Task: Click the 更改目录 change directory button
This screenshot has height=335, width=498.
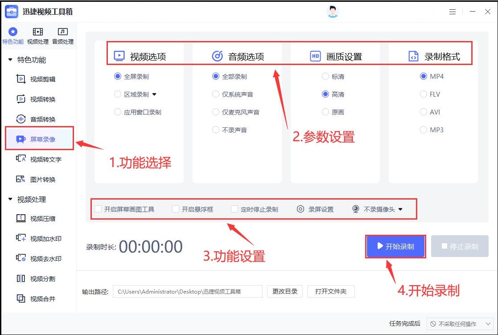Action: click(x=285, y=291)
